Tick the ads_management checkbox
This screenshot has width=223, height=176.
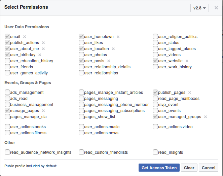(x=7, y=93)
